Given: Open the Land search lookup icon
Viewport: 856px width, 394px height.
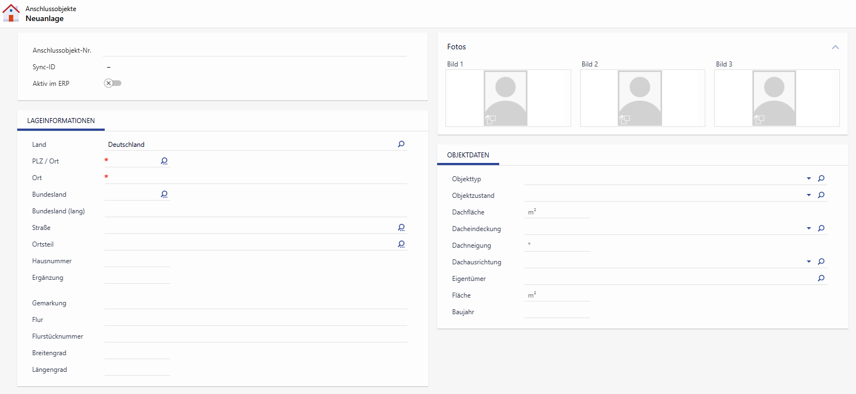Looking at the screenshot, I should point(401,144).
